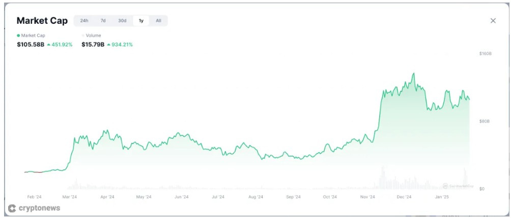Close the Market Cap chart panel
Image resolution: width=511 pixels, height=218 pixels.
click(493, 21)
